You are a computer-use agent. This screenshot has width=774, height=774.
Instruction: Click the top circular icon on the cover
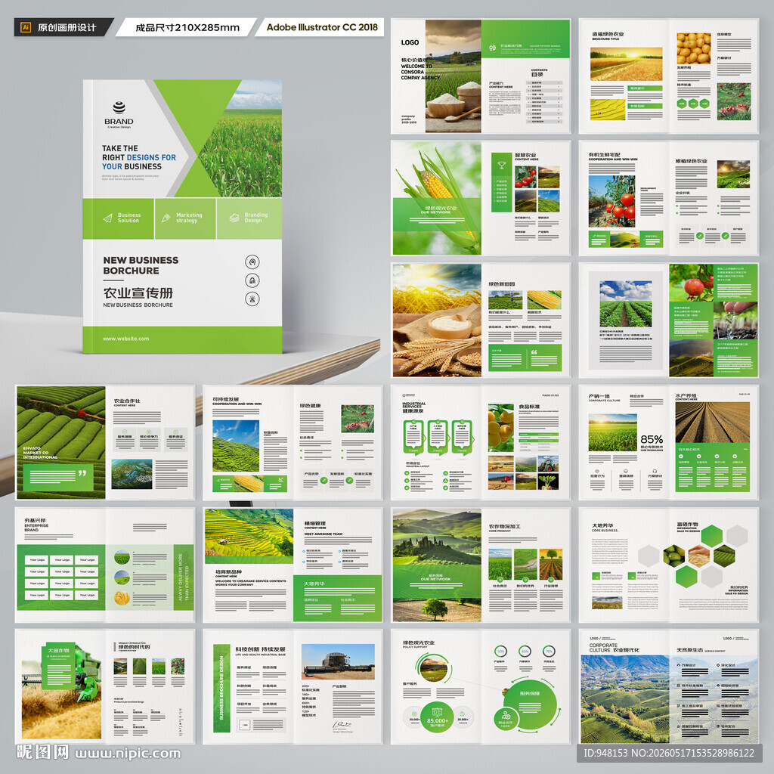coord(252,262)
